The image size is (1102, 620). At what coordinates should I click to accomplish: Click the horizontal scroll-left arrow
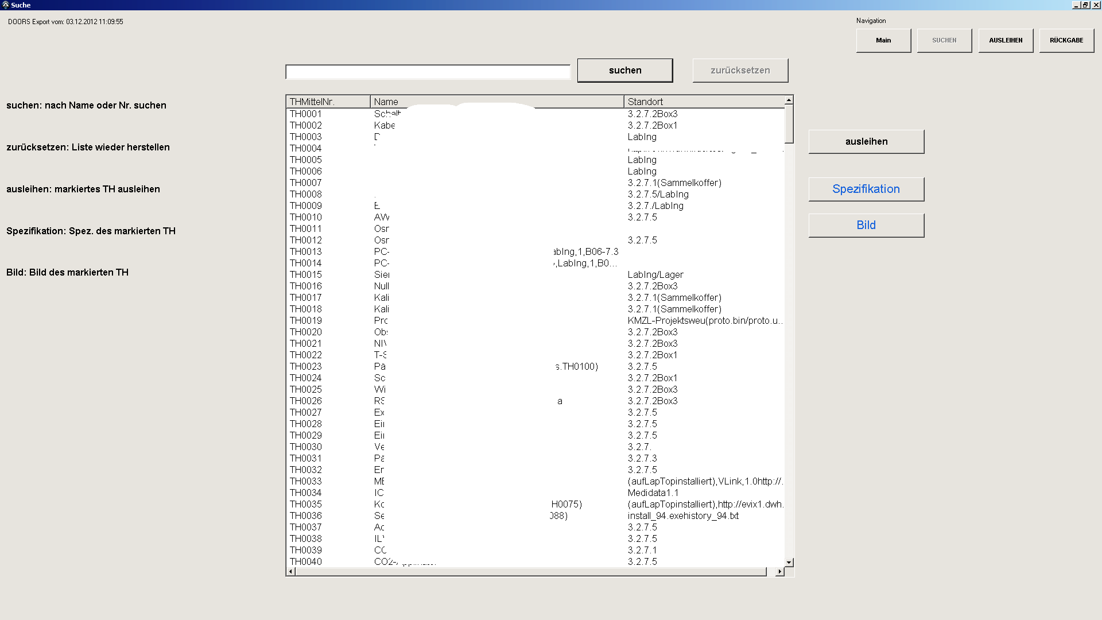[291, 572]
